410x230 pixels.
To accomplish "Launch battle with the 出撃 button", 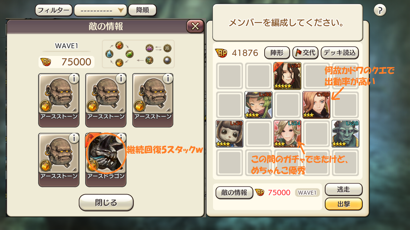I will (344, 204).
